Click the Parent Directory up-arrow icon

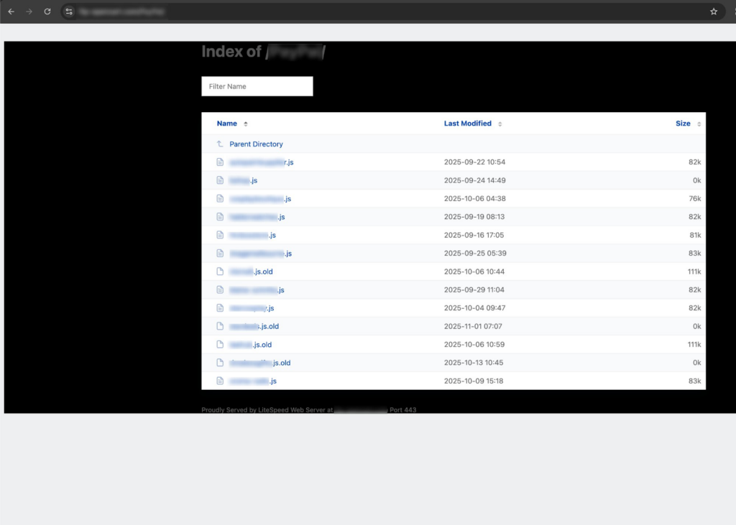coord(221,144)
